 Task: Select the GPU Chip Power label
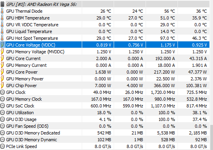pyautogui.click(x=22, y=86)
